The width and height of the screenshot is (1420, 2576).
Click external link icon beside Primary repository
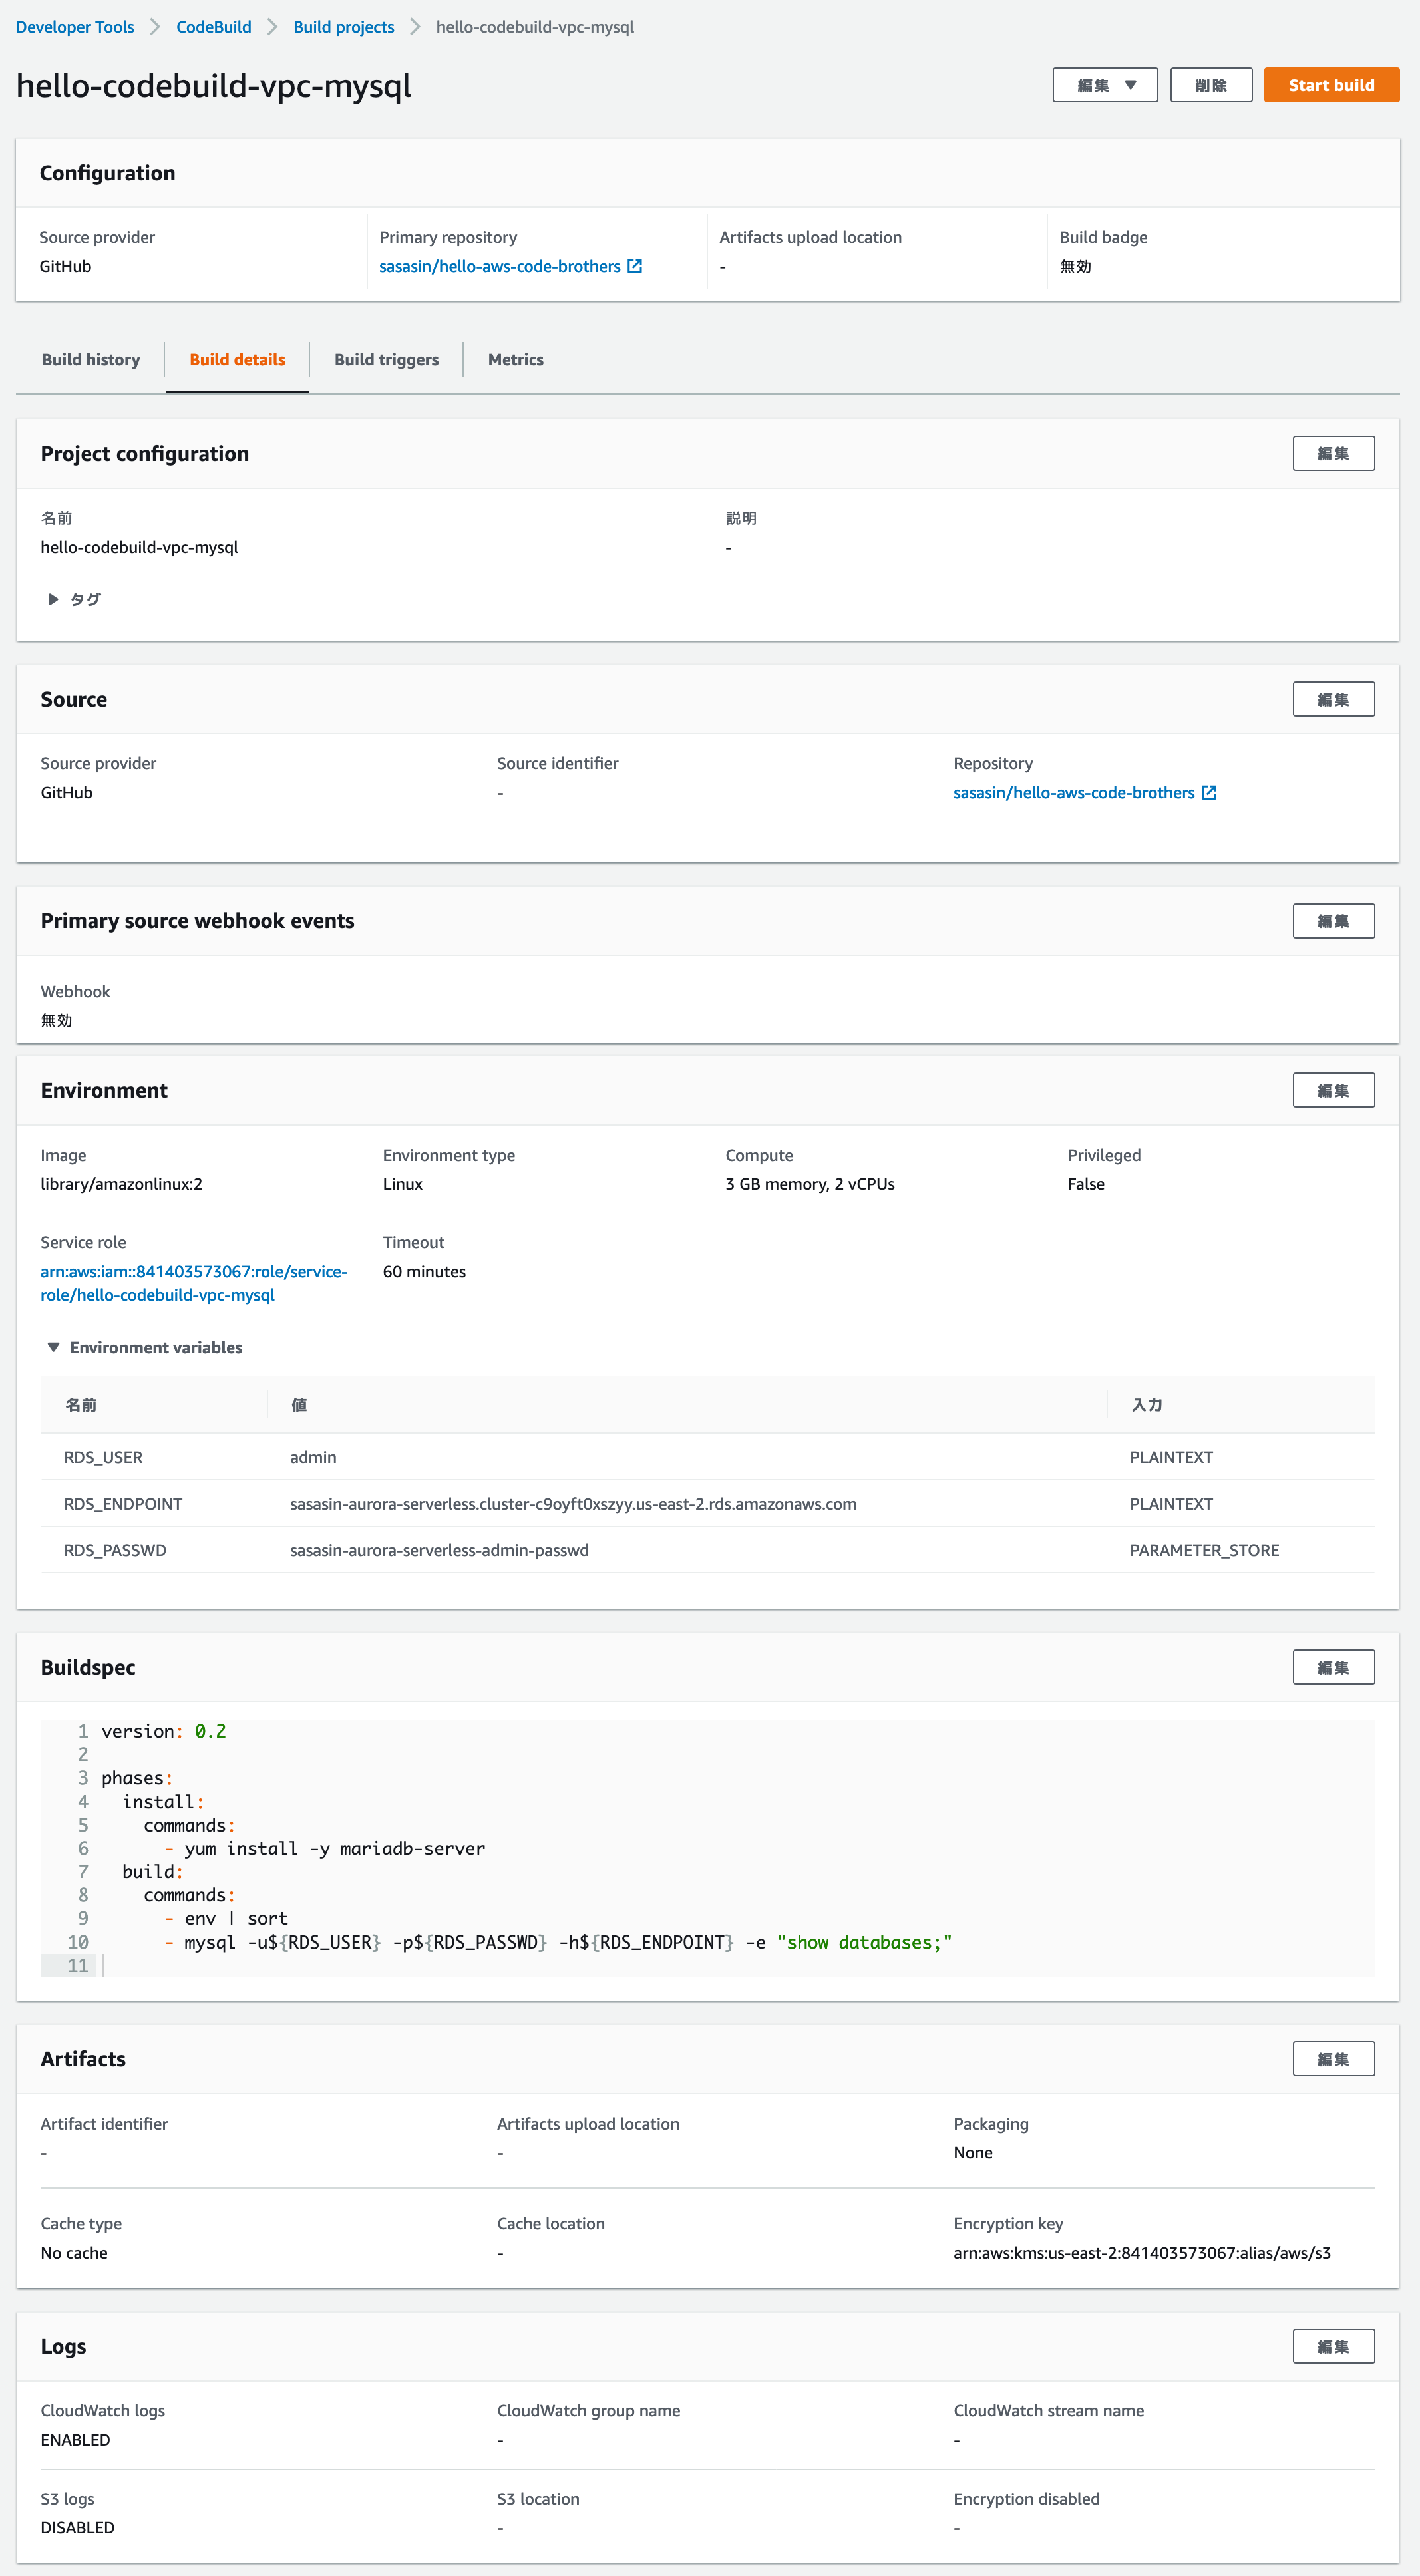(x=634, y=266)
